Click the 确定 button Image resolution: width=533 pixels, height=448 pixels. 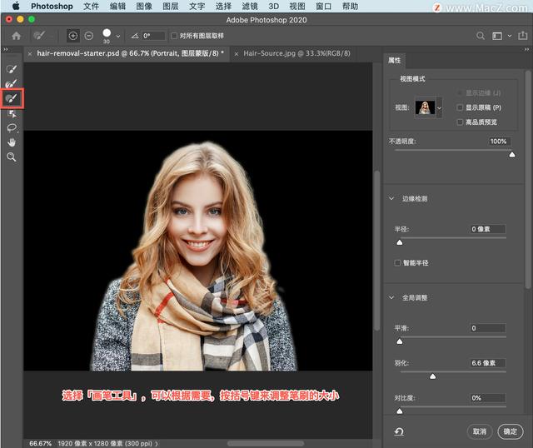tap(509, 431)
